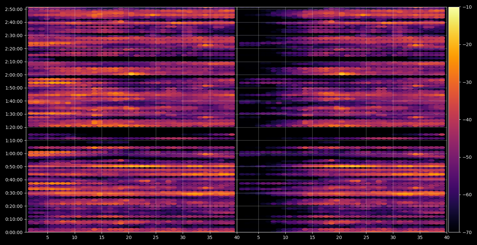Select the 0:20:00 tick label
Viewport: 477px width, 245px height.
pyautogui.click(x=14, y=206)
